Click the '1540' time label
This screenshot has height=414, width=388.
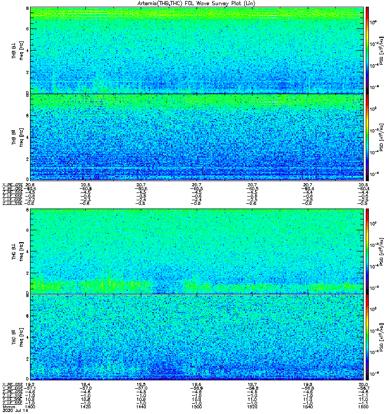307,407
